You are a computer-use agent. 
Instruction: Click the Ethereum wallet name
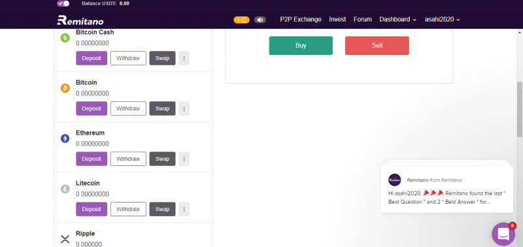pos(90,133)
